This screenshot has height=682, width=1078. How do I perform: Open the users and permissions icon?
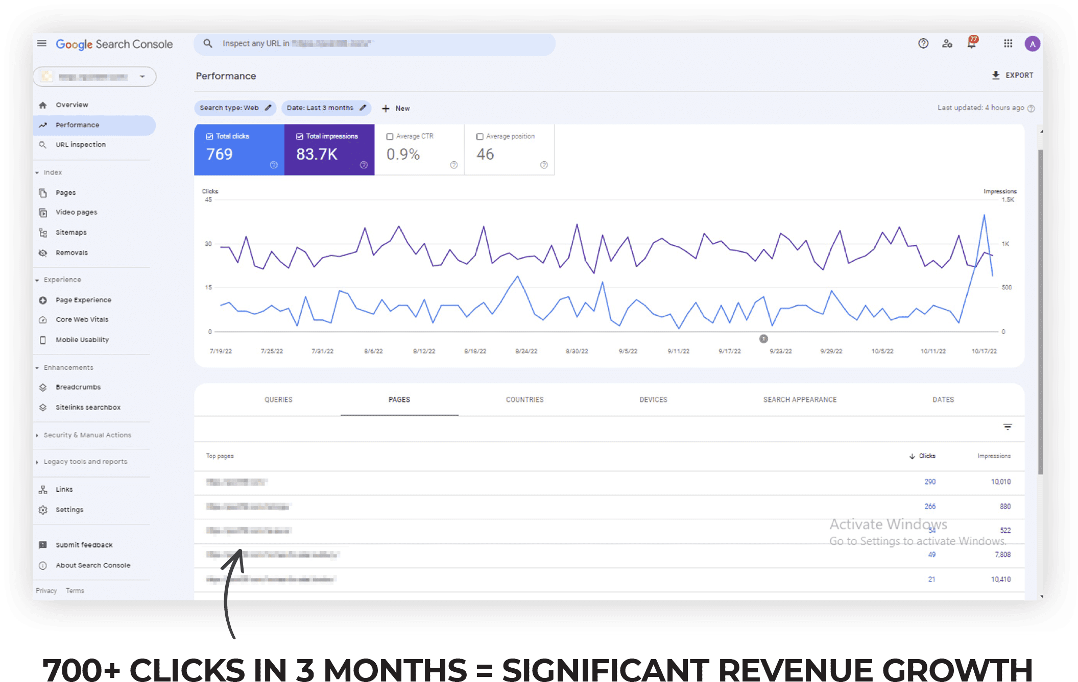947,44
